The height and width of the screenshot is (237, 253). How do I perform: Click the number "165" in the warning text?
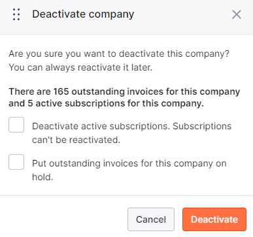(x=61, y=91)
